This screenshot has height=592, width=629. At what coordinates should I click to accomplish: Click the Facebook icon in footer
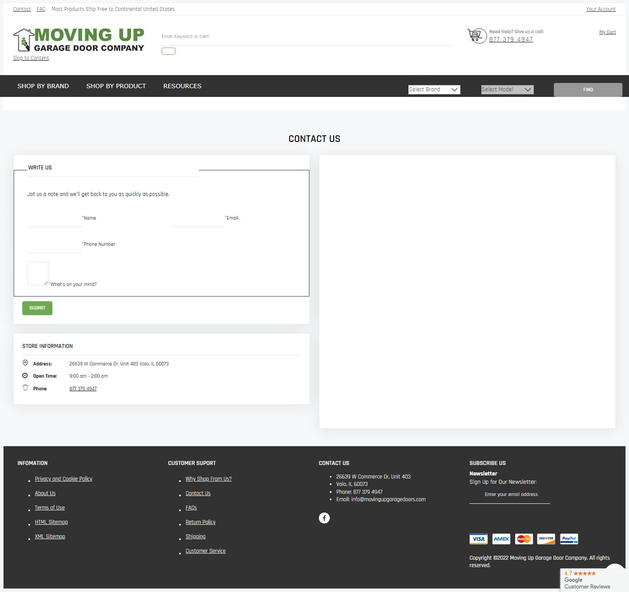coord(324,518)
